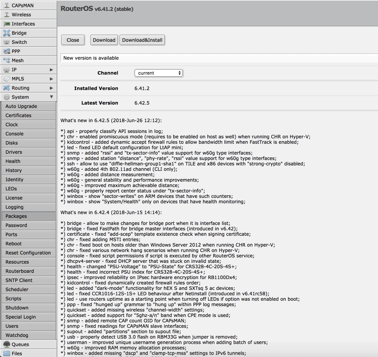Click the Interfaces card icon

7,24
